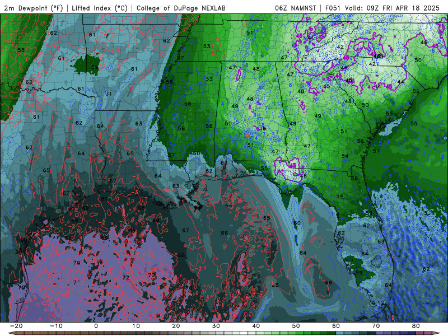Click the "59" value inside Oklahoma's dark green patch
This screenshot has height=336, width=448.
pos(95,67)
